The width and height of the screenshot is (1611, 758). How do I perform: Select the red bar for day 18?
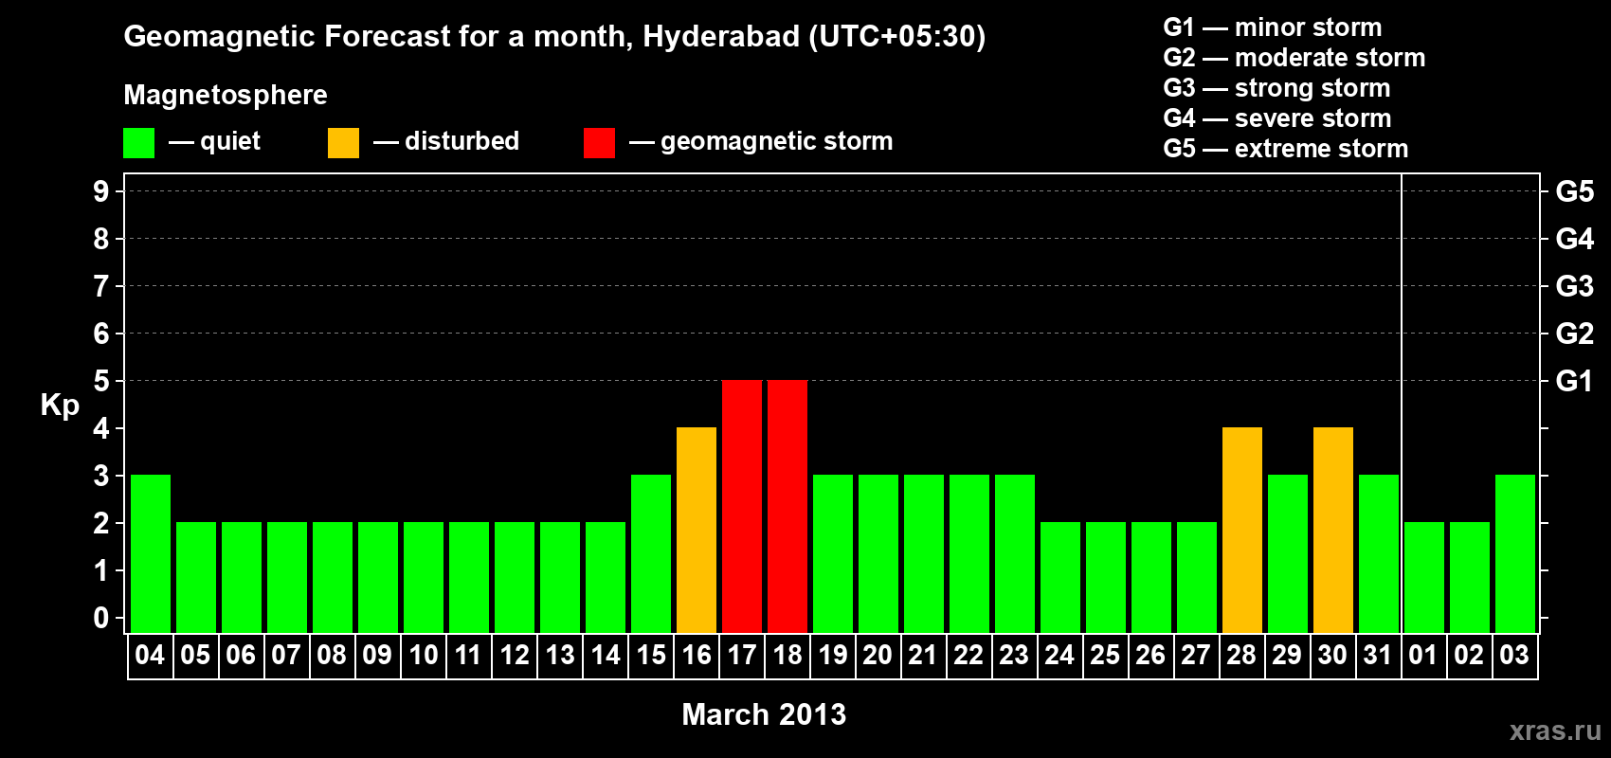(787, 506)
